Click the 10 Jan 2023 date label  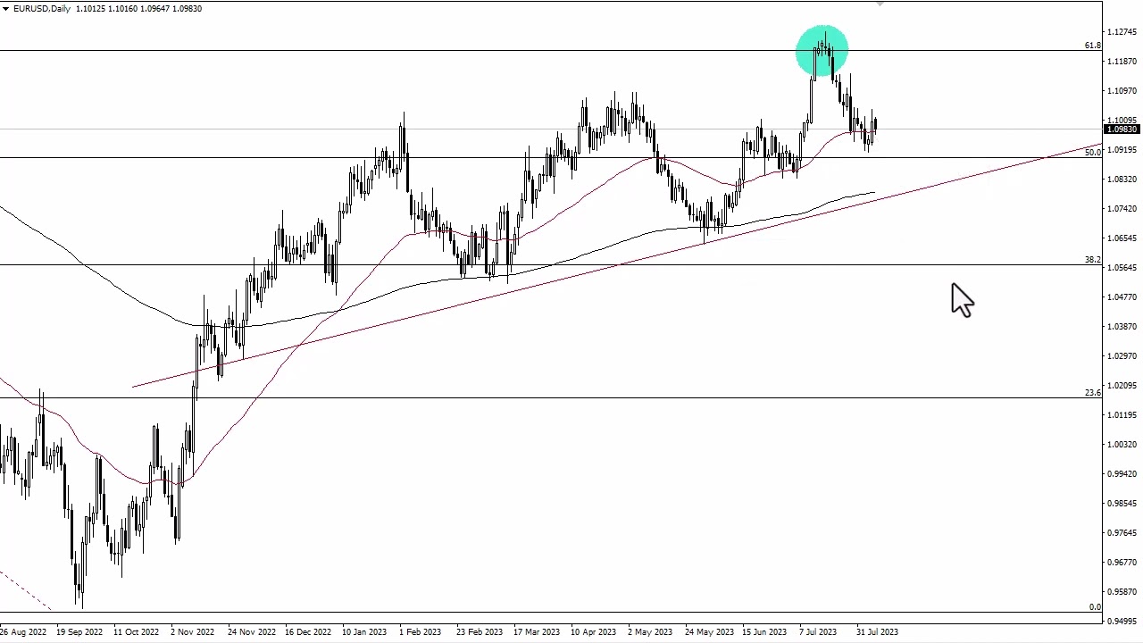point(364,632)
